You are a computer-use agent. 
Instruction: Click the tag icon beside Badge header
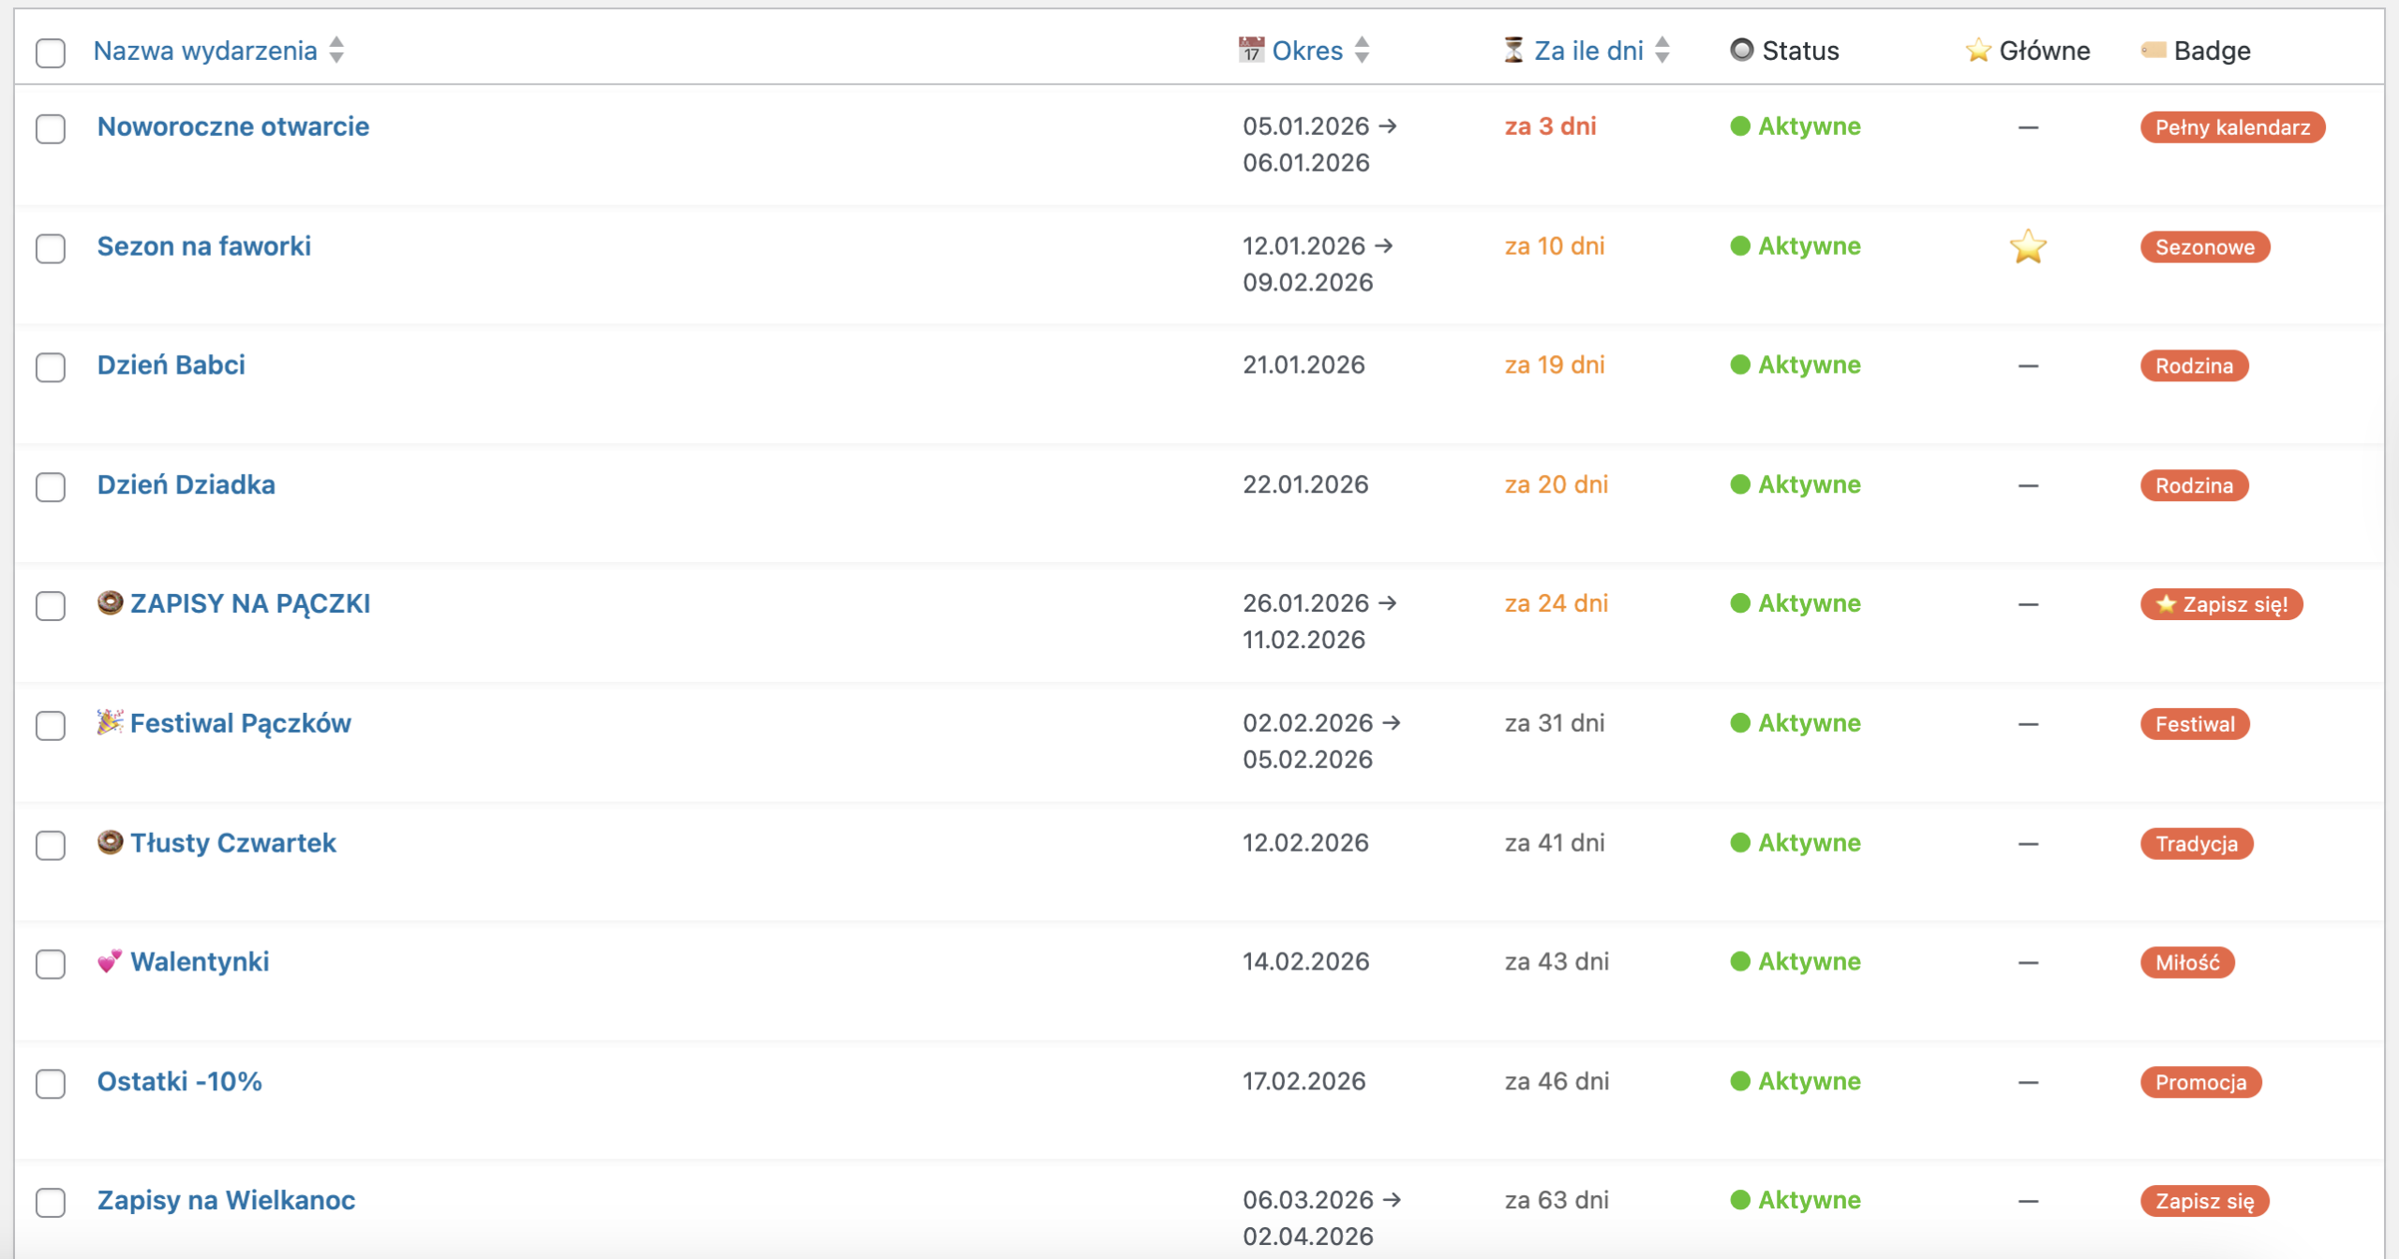[x=2153, y=51]
